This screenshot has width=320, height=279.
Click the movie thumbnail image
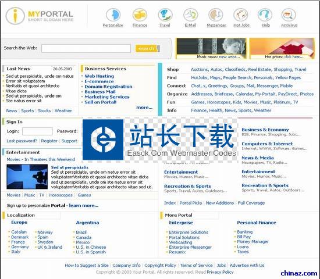27,177
